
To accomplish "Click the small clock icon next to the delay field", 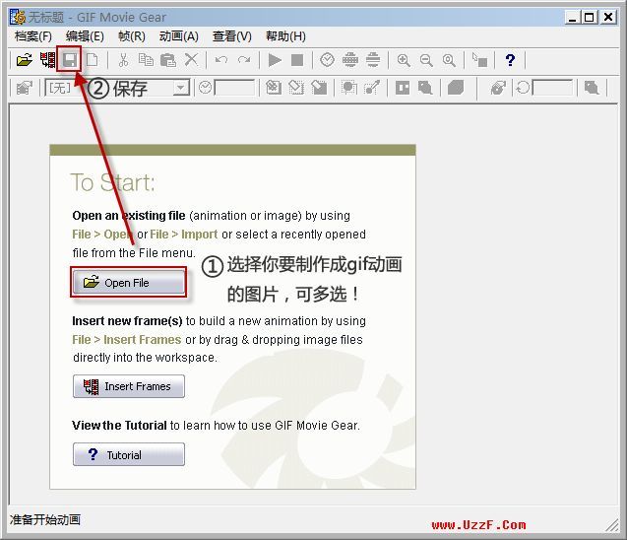I will click(205, 88).
